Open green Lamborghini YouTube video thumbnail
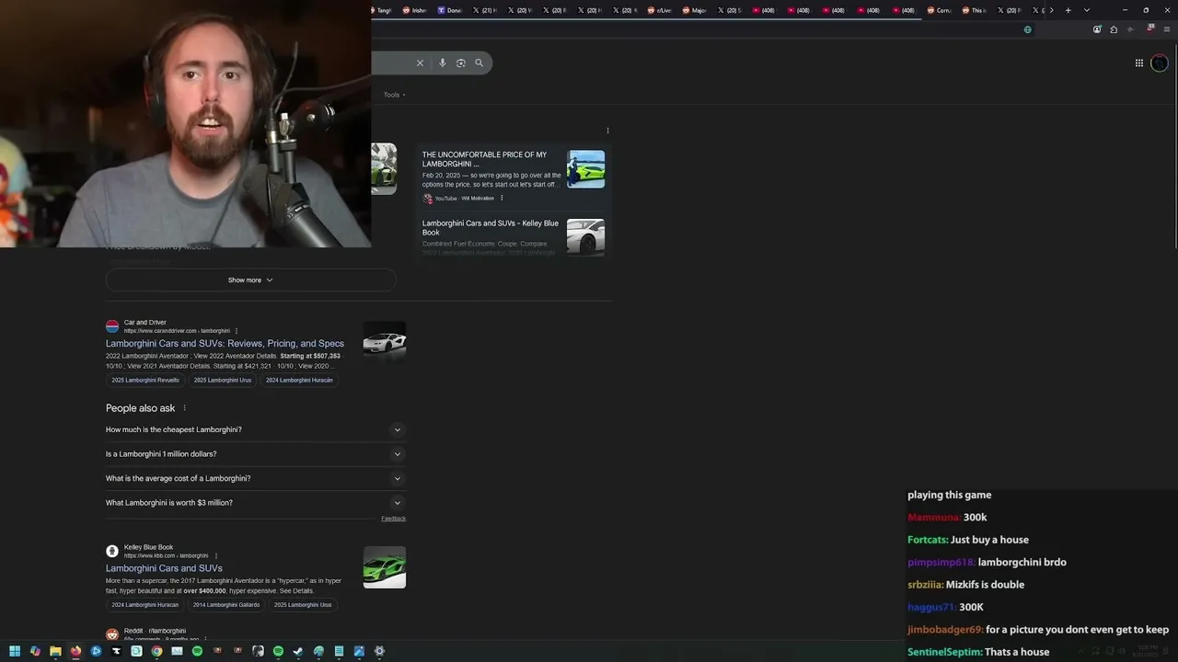The image size is (1178, 662). 586,169
